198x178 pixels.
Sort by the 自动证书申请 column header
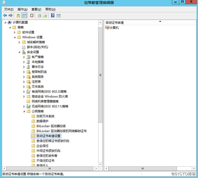pyautogui.click(x=150, y=23)
